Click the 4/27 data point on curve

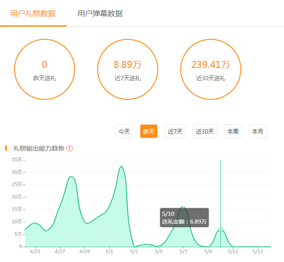click(x=60, y=206)
